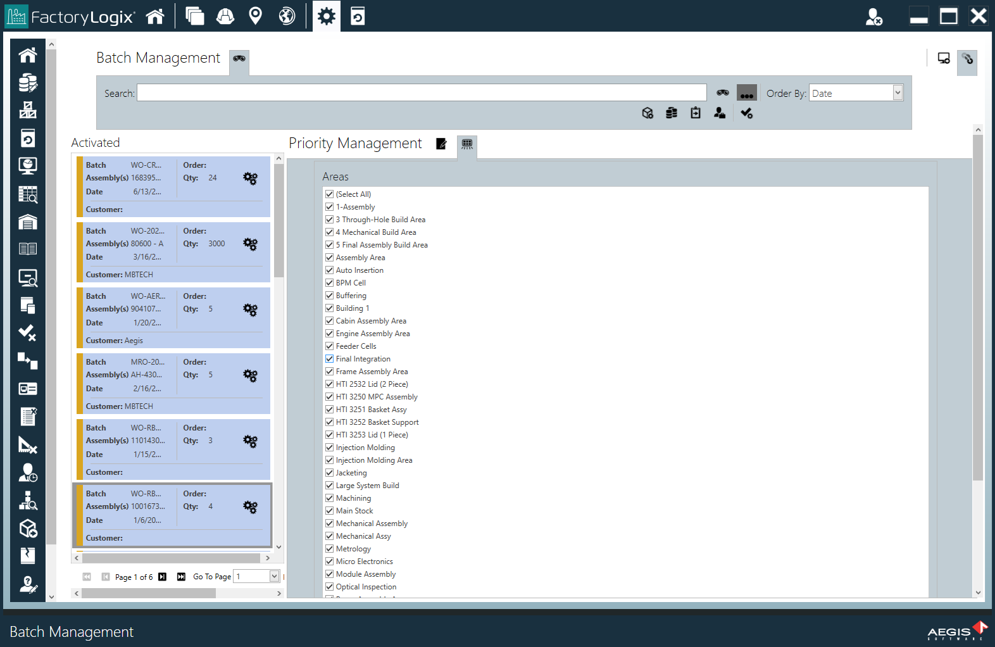Click the globe icon in top toolbar

(287, 16)
